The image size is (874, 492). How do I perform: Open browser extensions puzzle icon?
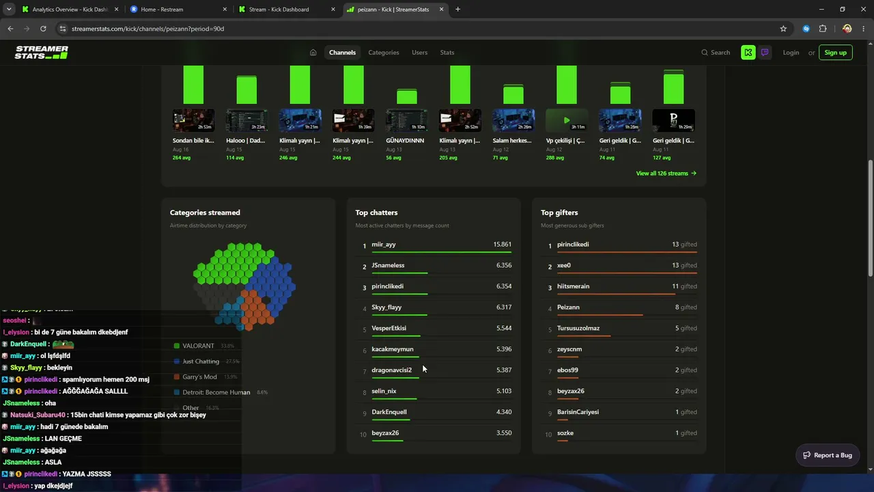tap(822, 29)
